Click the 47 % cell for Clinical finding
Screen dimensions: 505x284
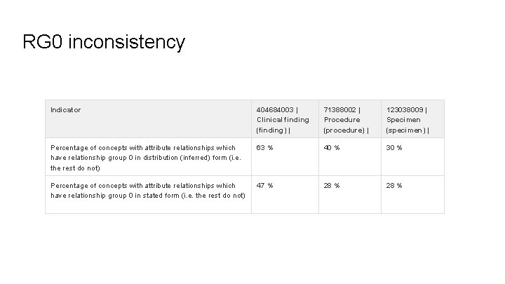[285, 194]
